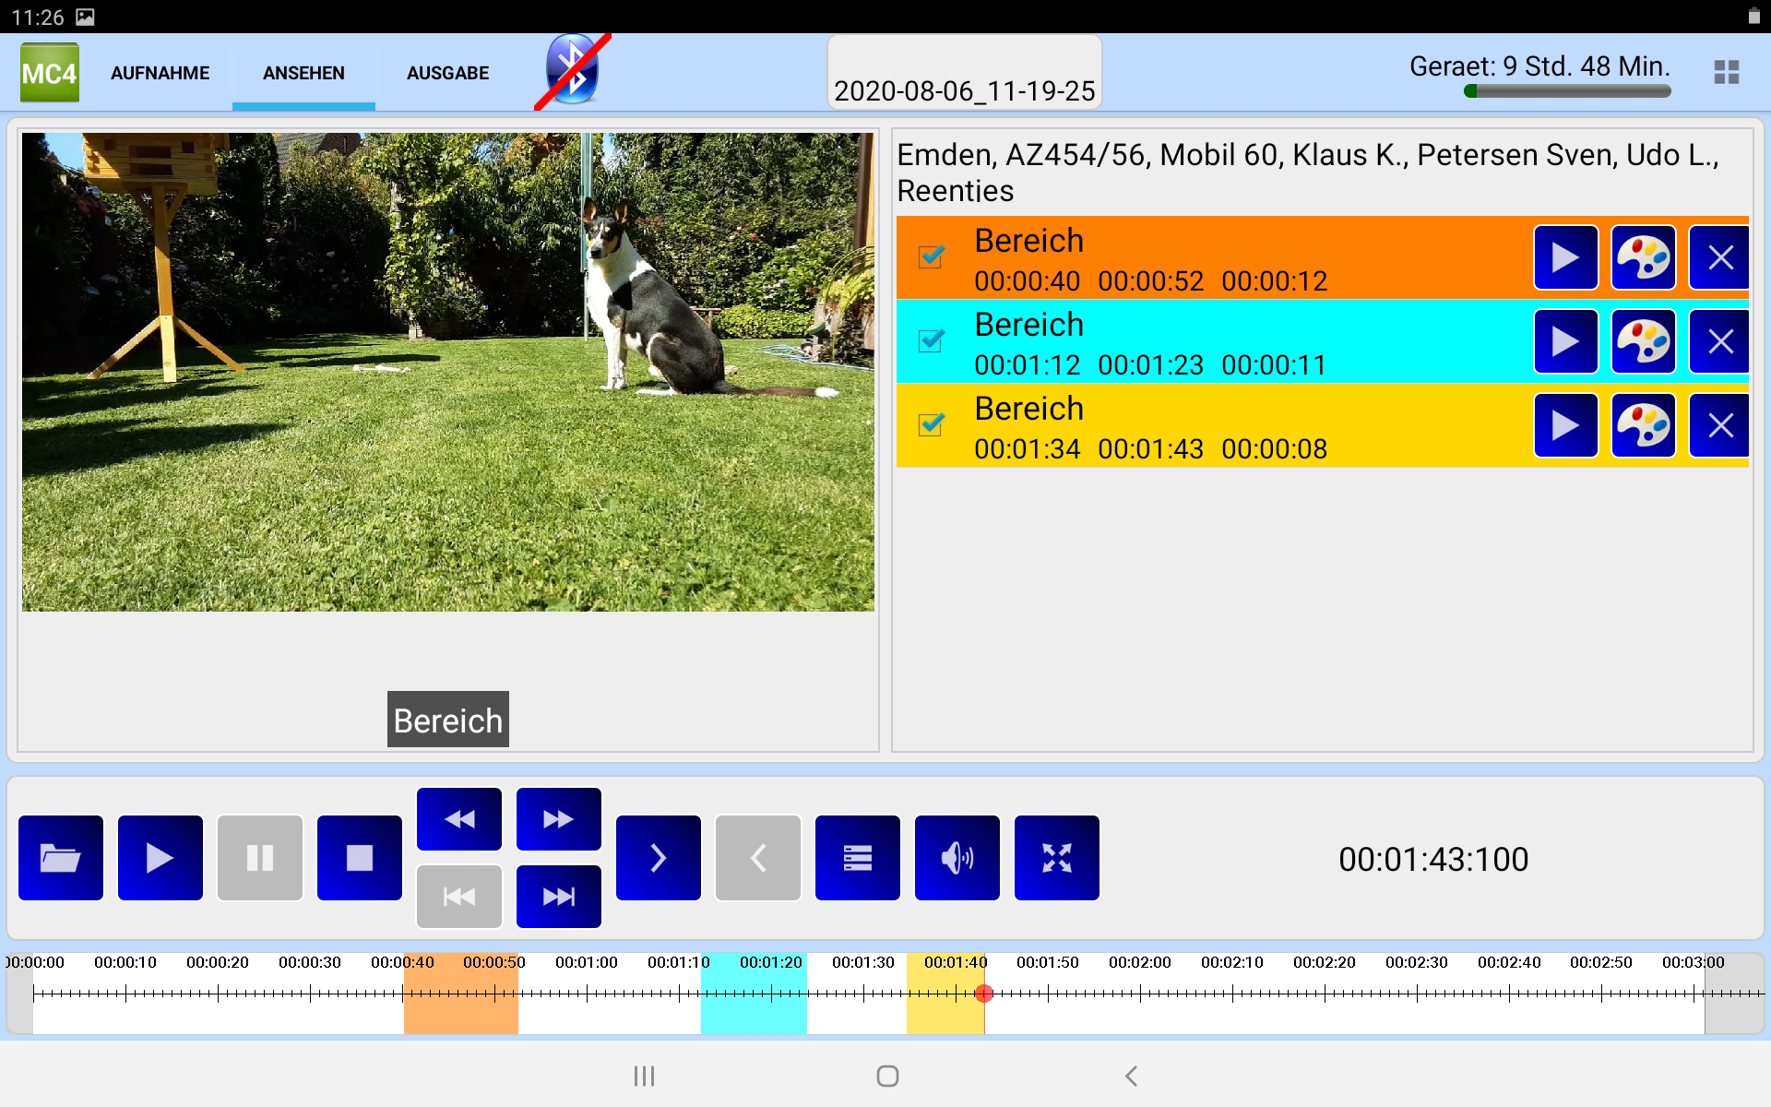
Task: Open the AUSGABE tab
Action: (x=447, y=73)
